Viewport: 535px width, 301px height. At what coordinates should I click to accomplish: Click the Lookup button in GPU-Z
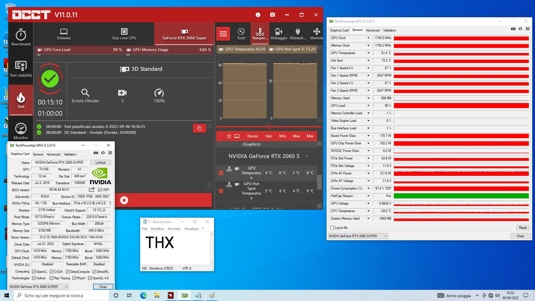[x=100, y=162]
